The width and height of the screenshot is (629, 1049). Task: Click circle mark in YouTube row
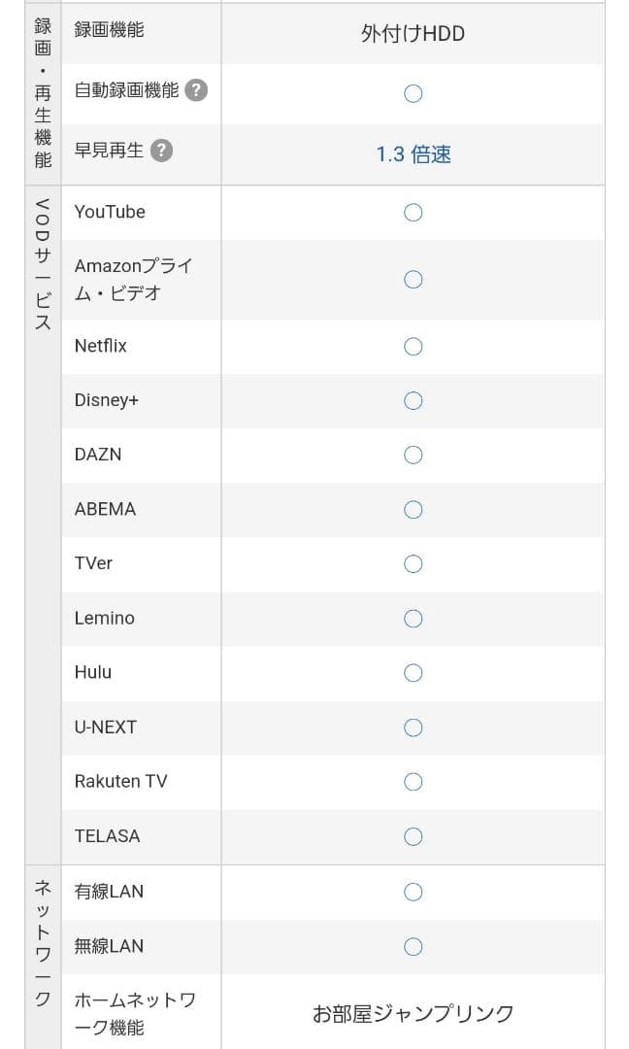(x=413, y=213)
